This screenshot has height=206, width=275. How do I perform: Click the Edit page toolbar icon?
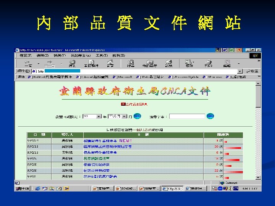227,63
